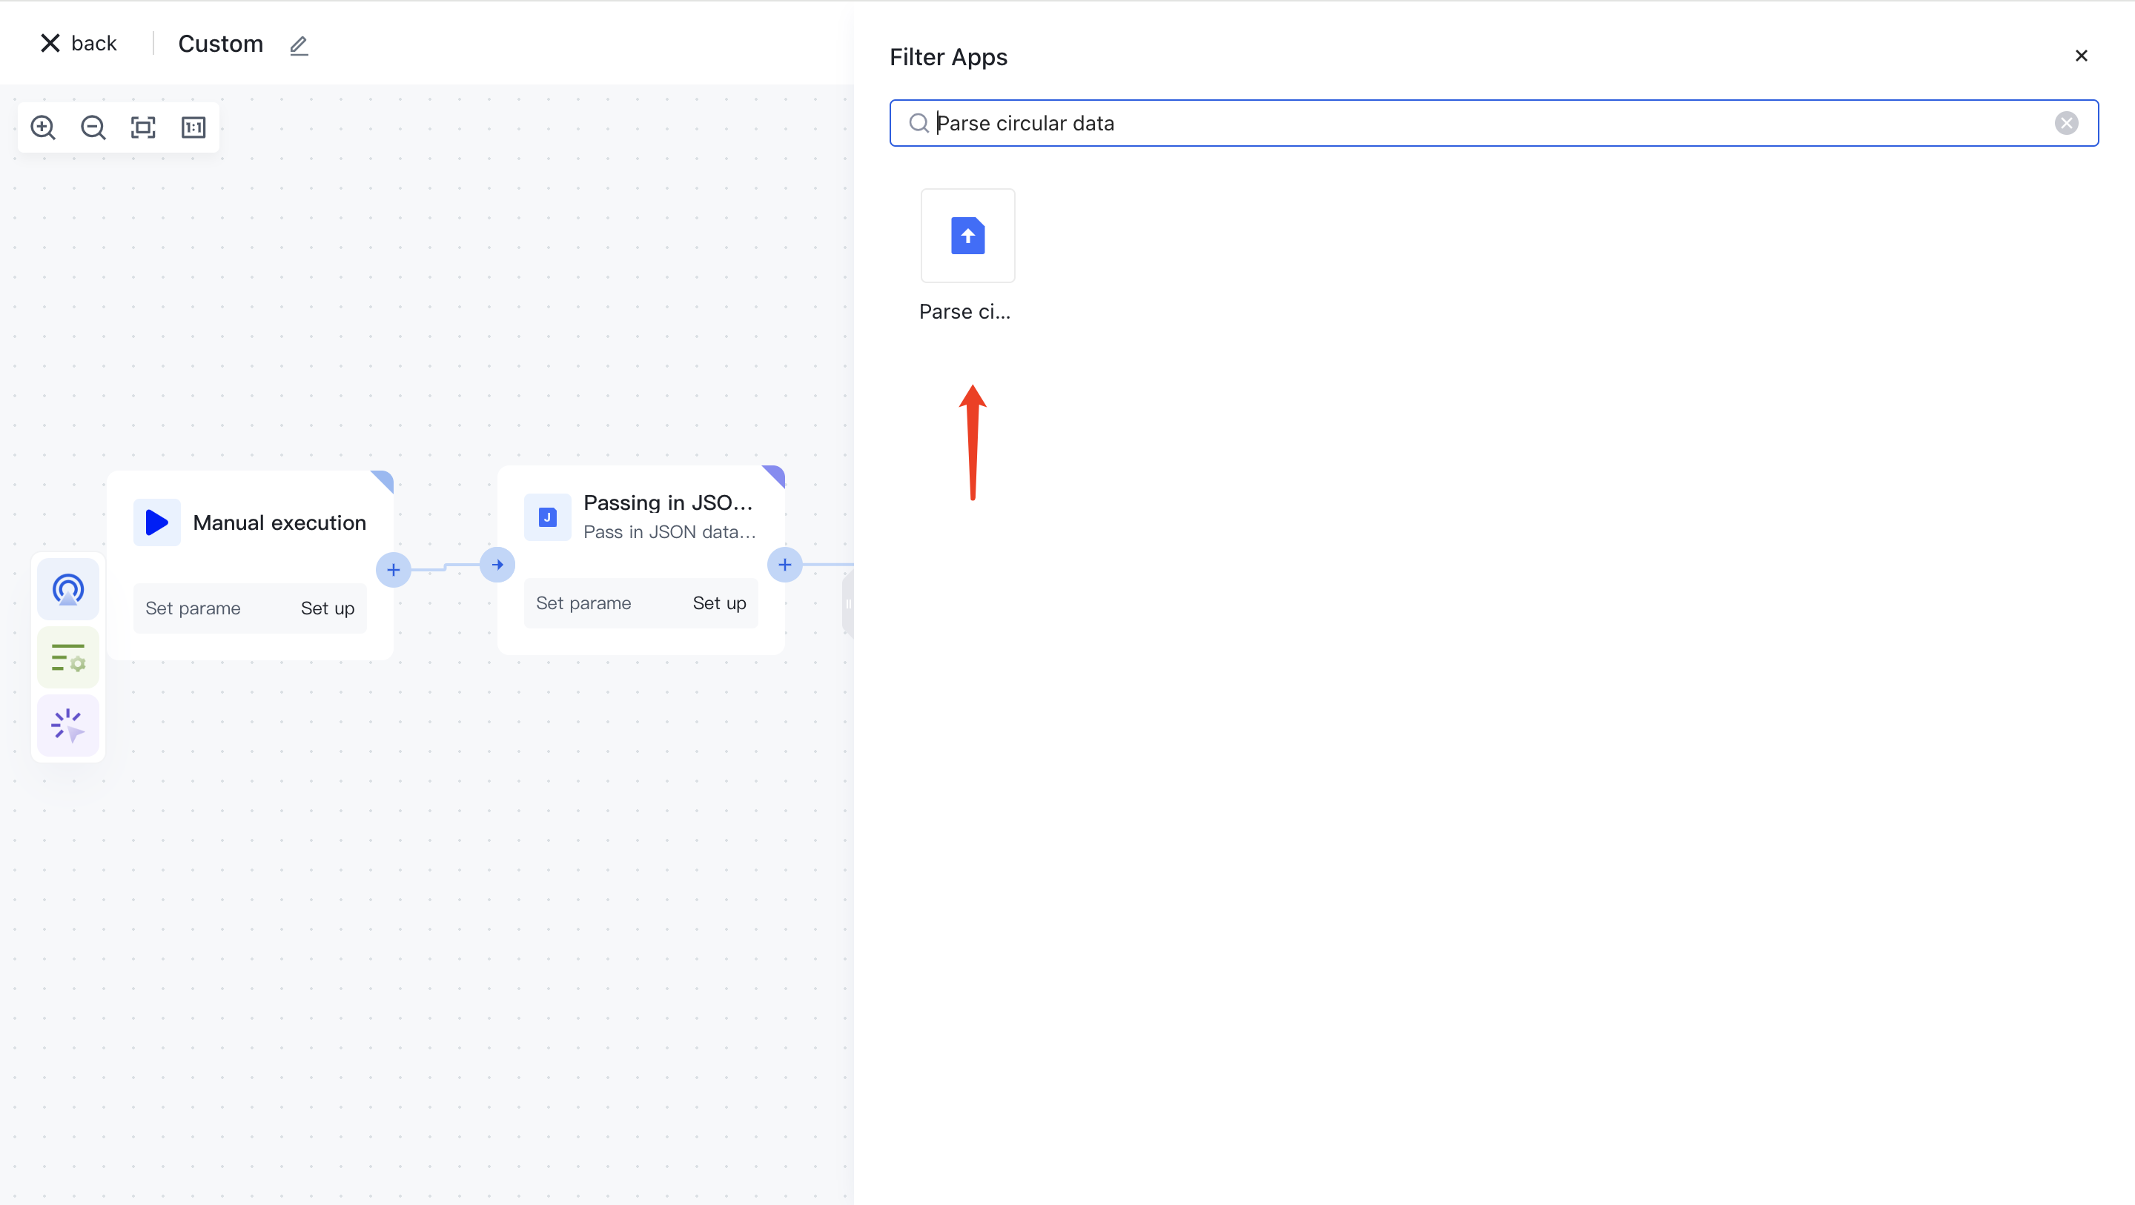This screenshot has width=2135, height=1205.
Task: Click the zoom out magnifier icon
Action: 93,127
